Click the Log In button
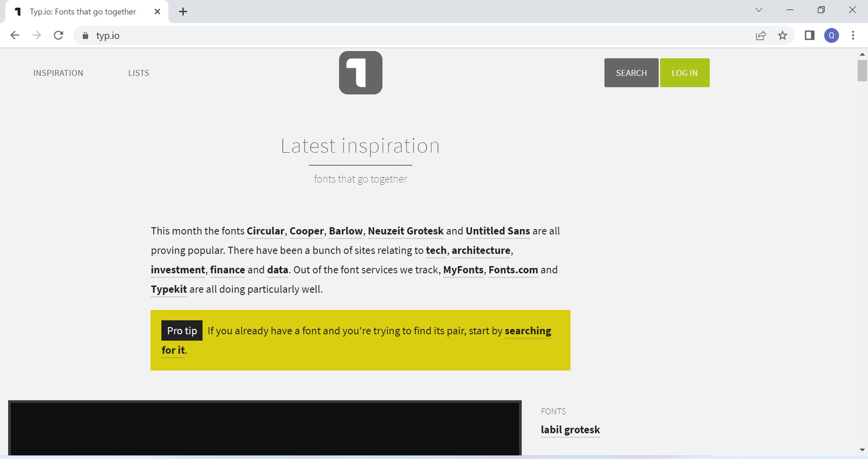The height and width of the screenshot is (459, 868). (x=685, y=73)
